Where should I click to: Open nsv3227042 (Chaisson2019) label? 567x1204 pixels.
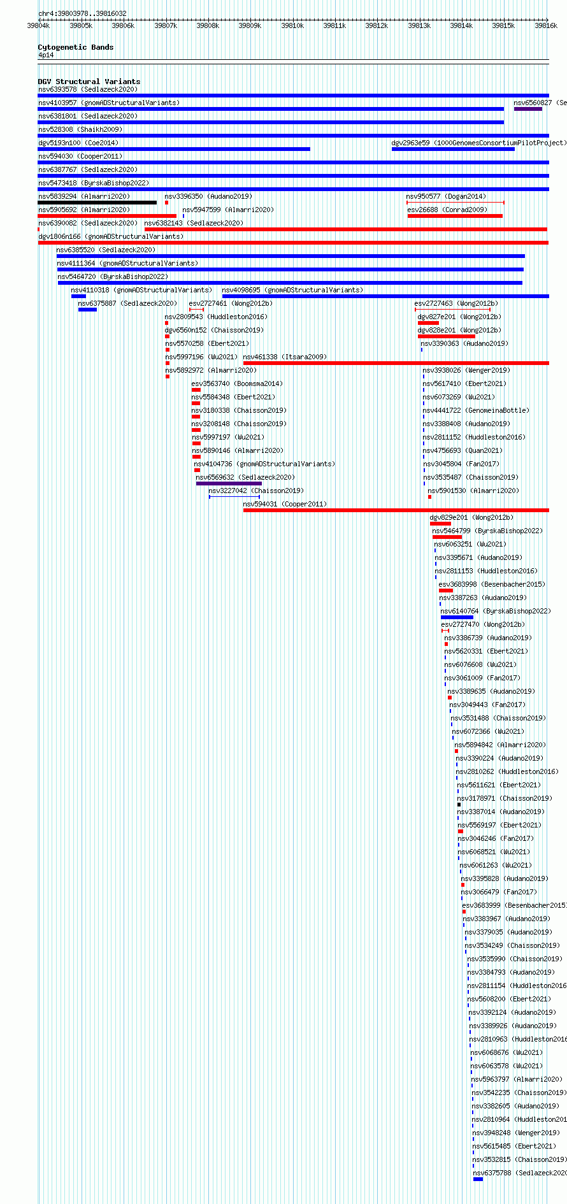[x=256, y=491]
